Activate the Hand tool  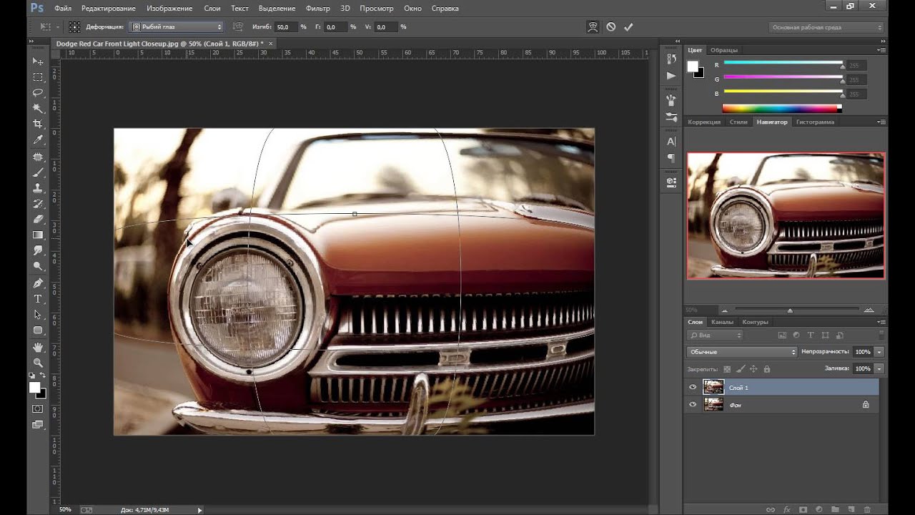click(x=38, y=347)
